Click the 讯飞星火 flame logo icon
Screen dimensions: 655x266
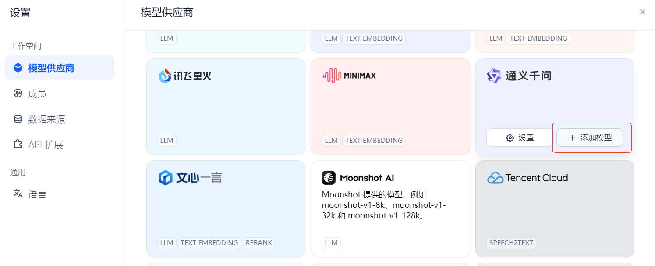[x=165, y=76]
